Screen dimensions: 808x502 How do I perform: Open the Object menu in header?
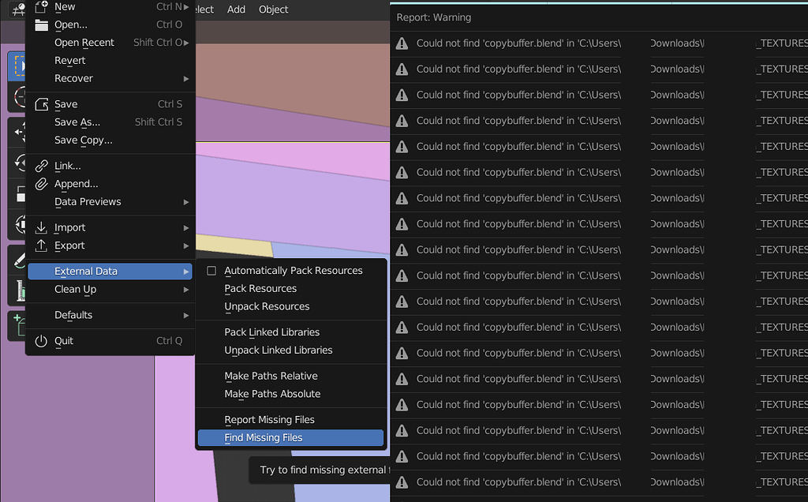273,9
